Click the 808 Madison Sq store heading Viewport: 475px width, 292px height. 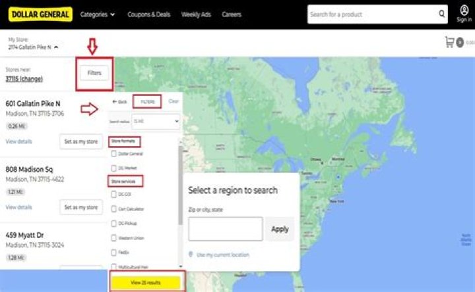(x=29, y=169)
